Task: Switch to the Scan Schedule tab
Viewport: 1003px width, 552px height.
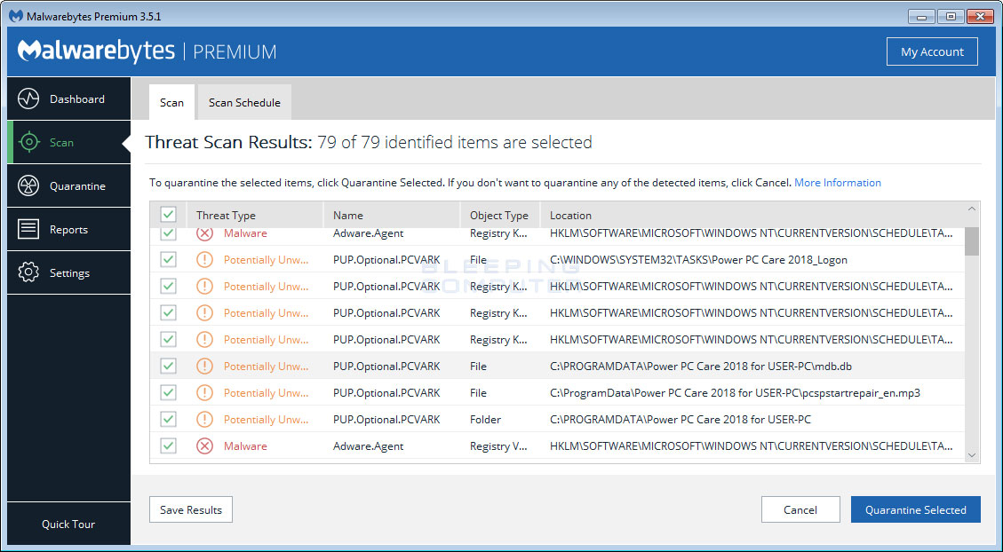Action: point(244,103)
